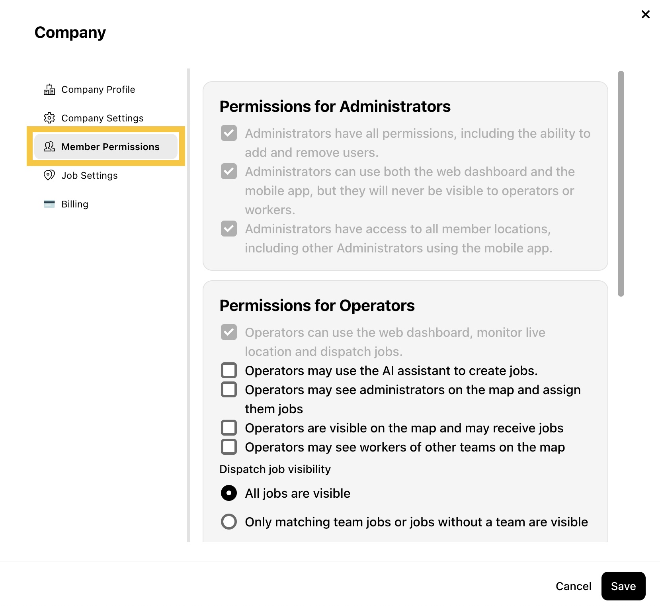Choose Only matching team jobs radio button

point(229,522)
